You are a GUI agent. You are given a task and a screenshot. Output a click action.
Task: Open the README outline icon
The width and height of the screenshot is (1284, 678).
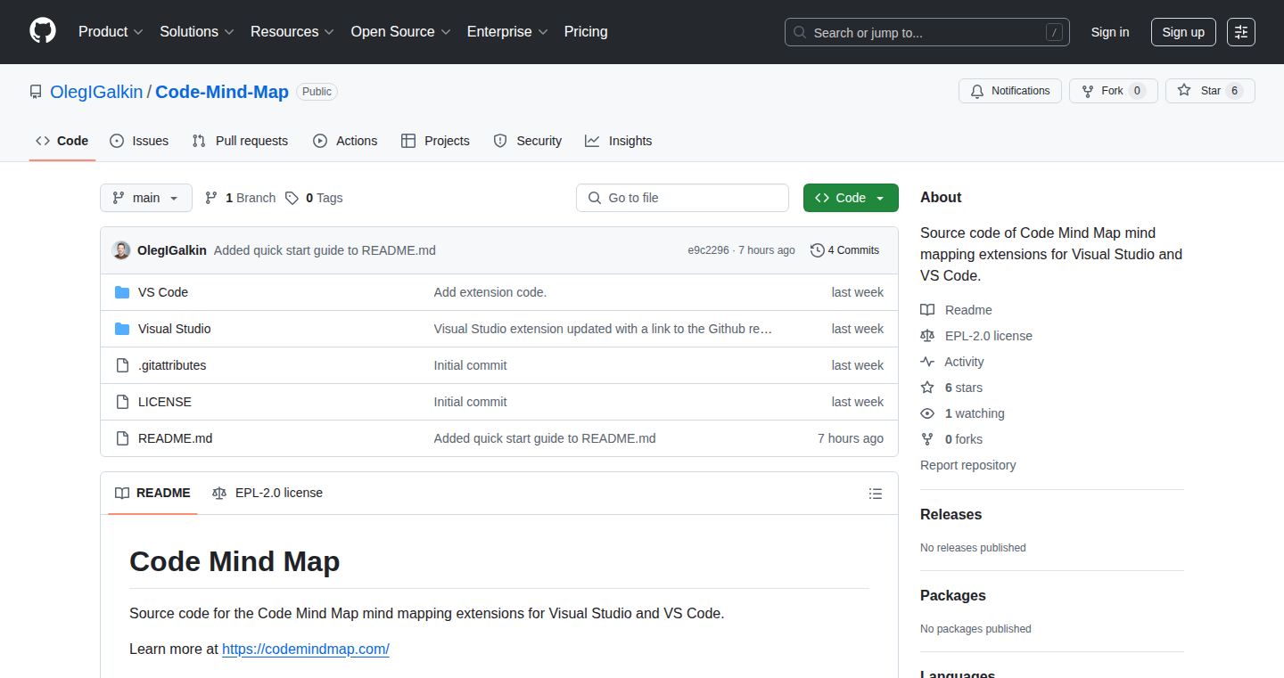[876, 494]
